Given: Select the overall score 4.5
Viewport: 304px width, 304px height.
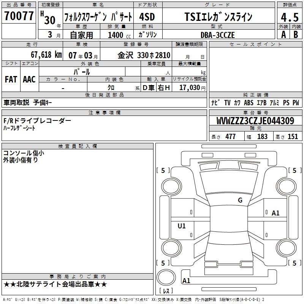Looking at the screenshot, I should pyautogui.click(x=290, y=17).
